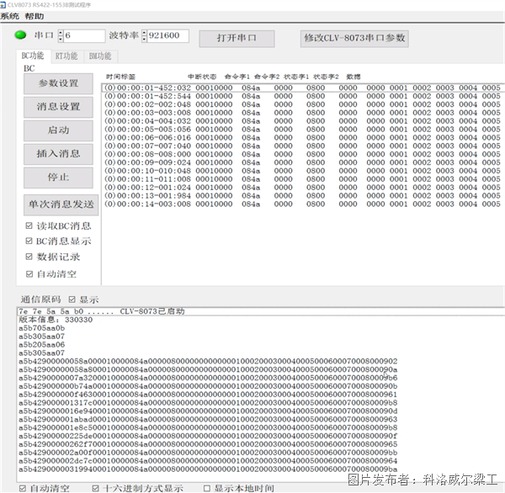Enable 显示本地时间 checkbox

[207, 489]
